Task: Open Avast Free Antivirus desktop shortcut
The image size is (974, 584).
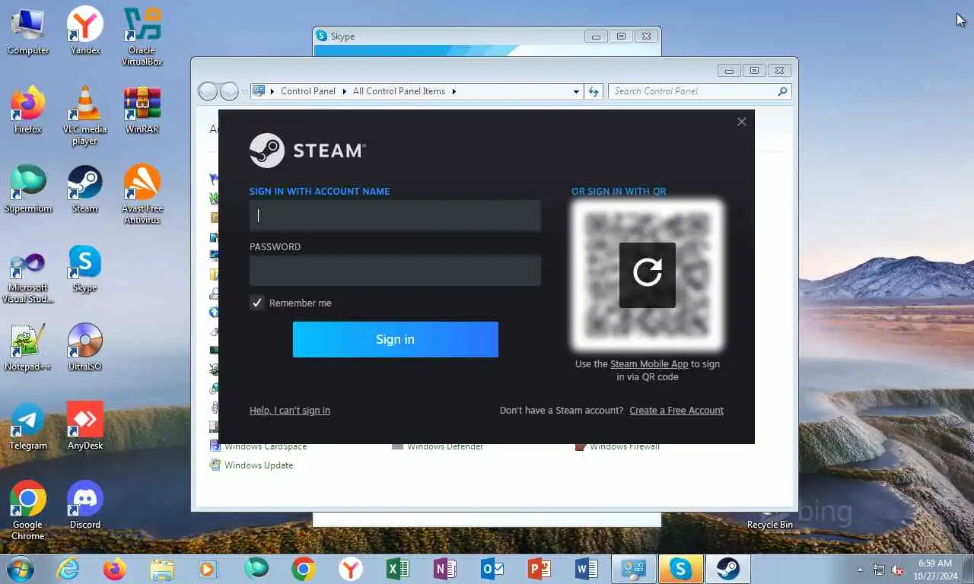Action: click(x=142, y=195)
